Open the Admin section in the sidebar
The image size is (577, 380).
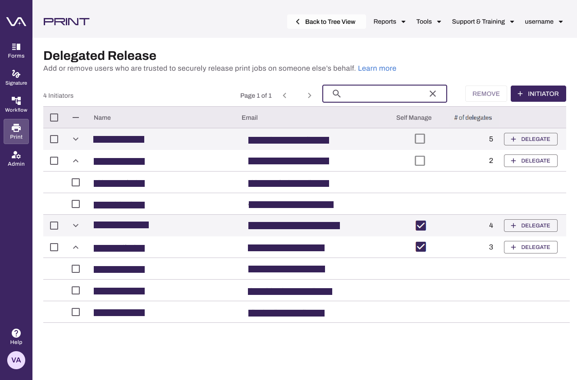[16, 159]
